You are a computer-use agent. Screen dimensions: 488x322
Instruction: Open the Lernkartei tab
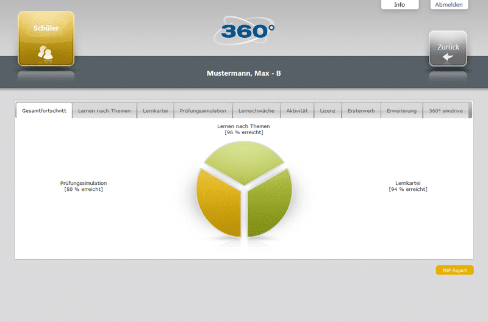click(155, 110)
